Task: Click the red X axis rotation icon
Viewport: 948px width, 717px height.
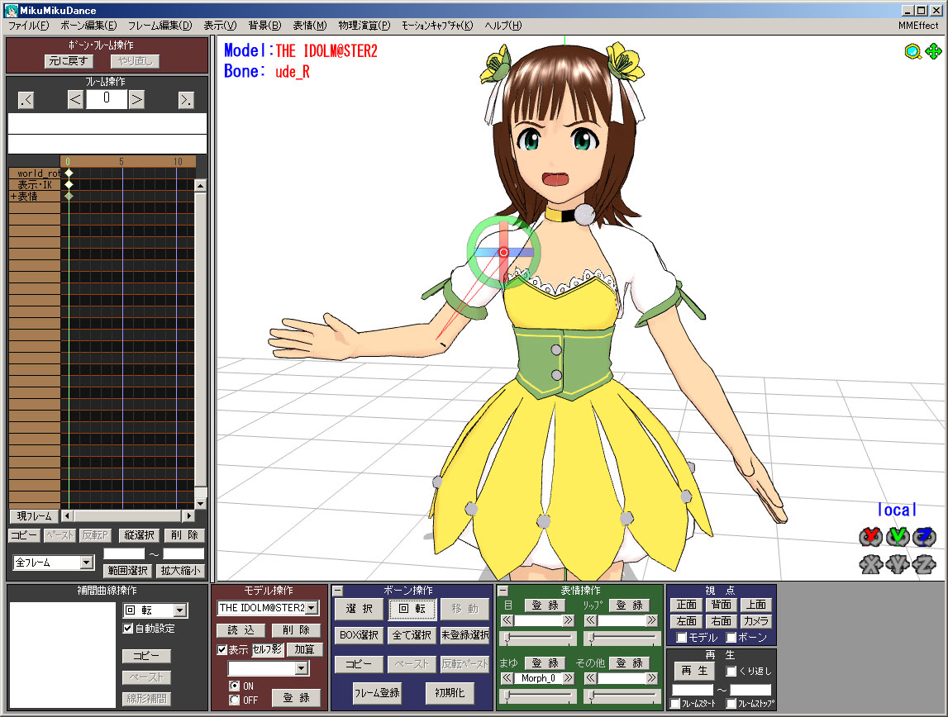Action: pos(870,536)
